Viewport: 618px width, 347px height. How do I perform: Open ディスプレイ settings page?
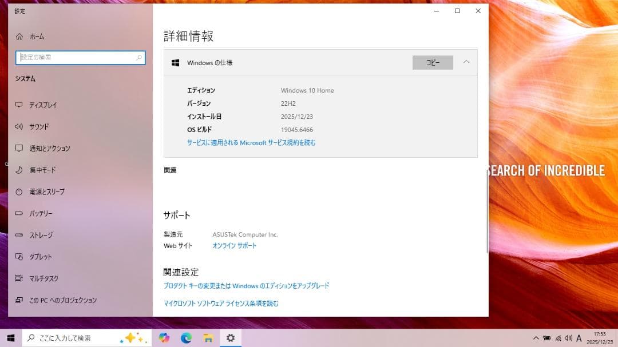43,105
